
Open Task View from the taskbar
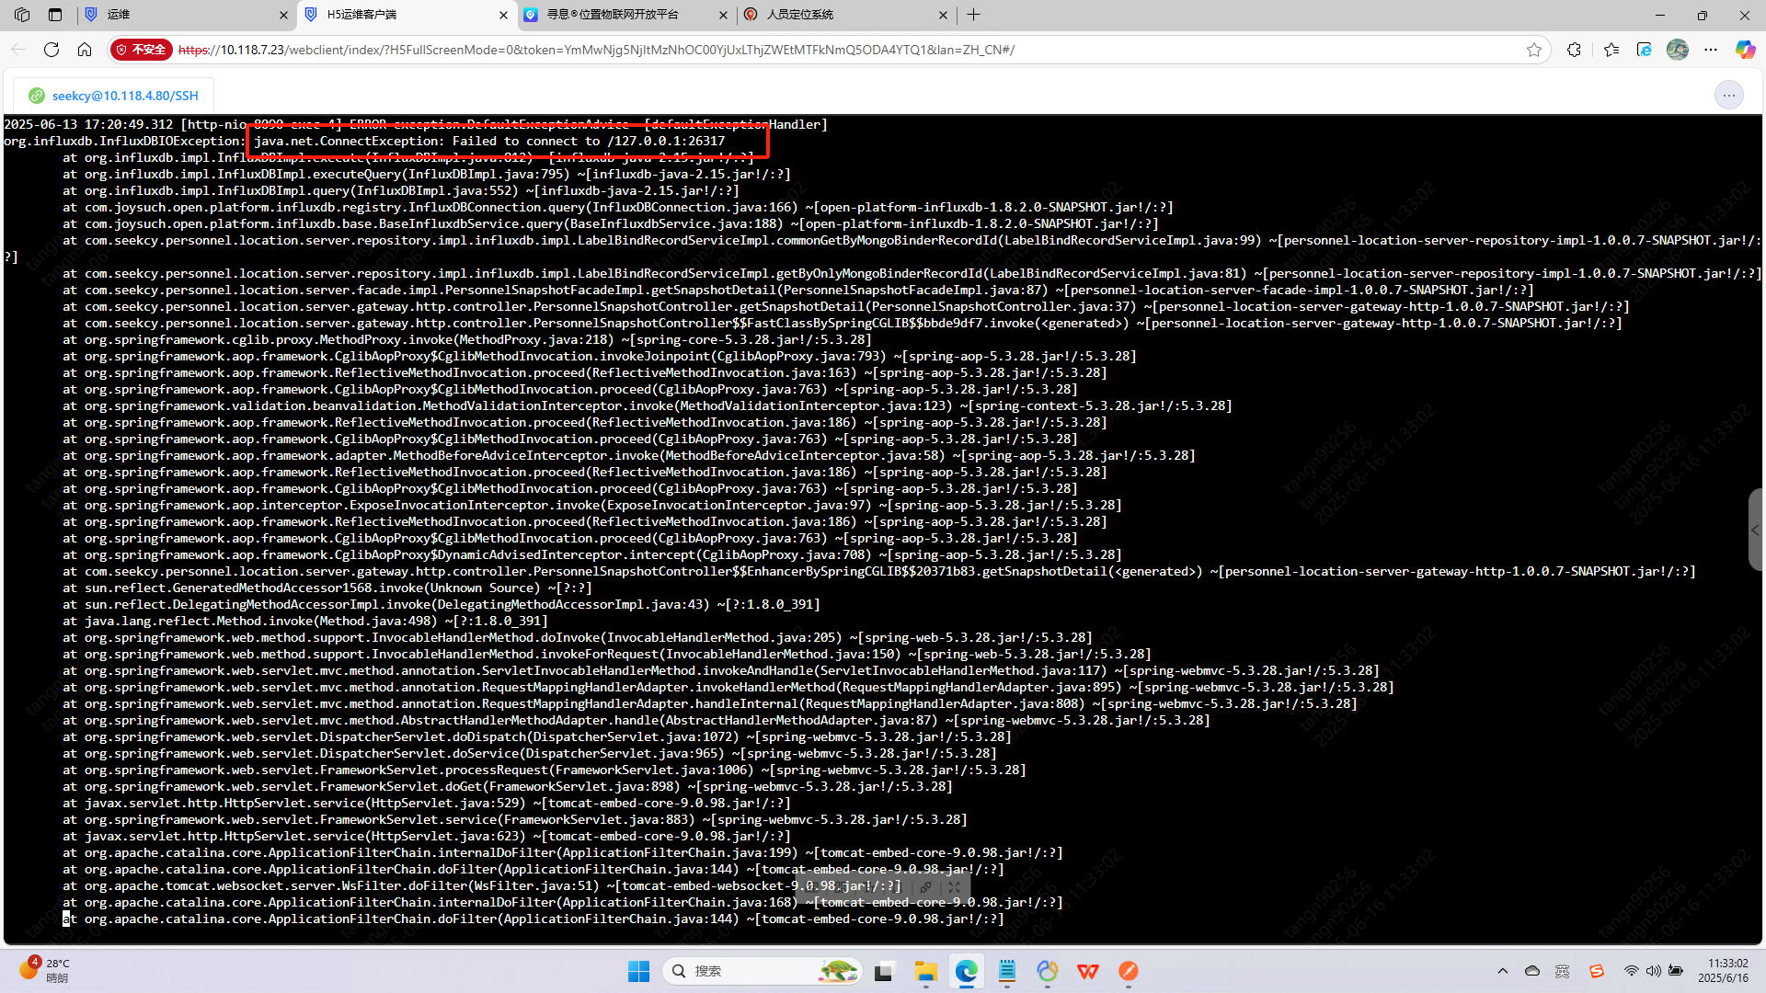click(x=885, y=971)
